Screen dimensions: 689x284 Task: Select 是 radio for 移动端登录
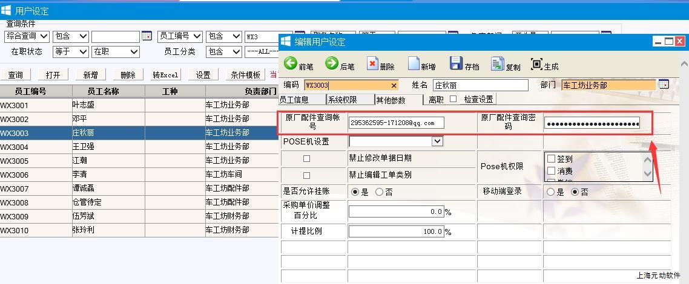551,192
